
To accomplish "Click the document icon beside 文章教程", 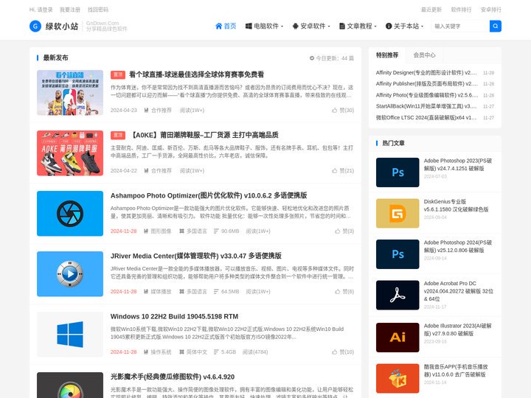I will [342, 26].
